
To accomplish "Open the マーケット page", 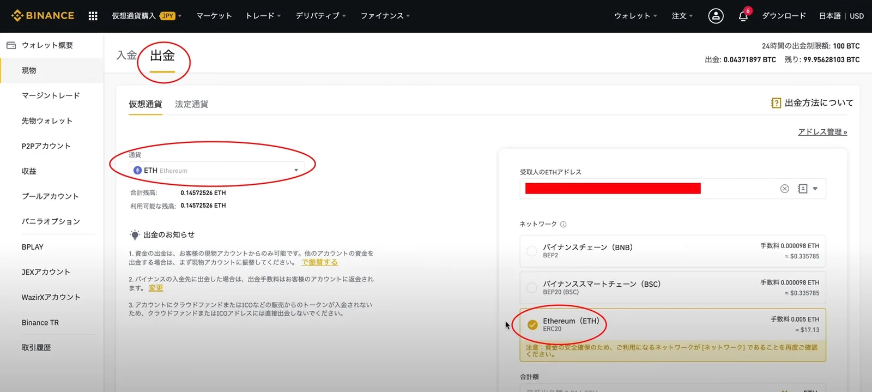I will coord(214,16).
